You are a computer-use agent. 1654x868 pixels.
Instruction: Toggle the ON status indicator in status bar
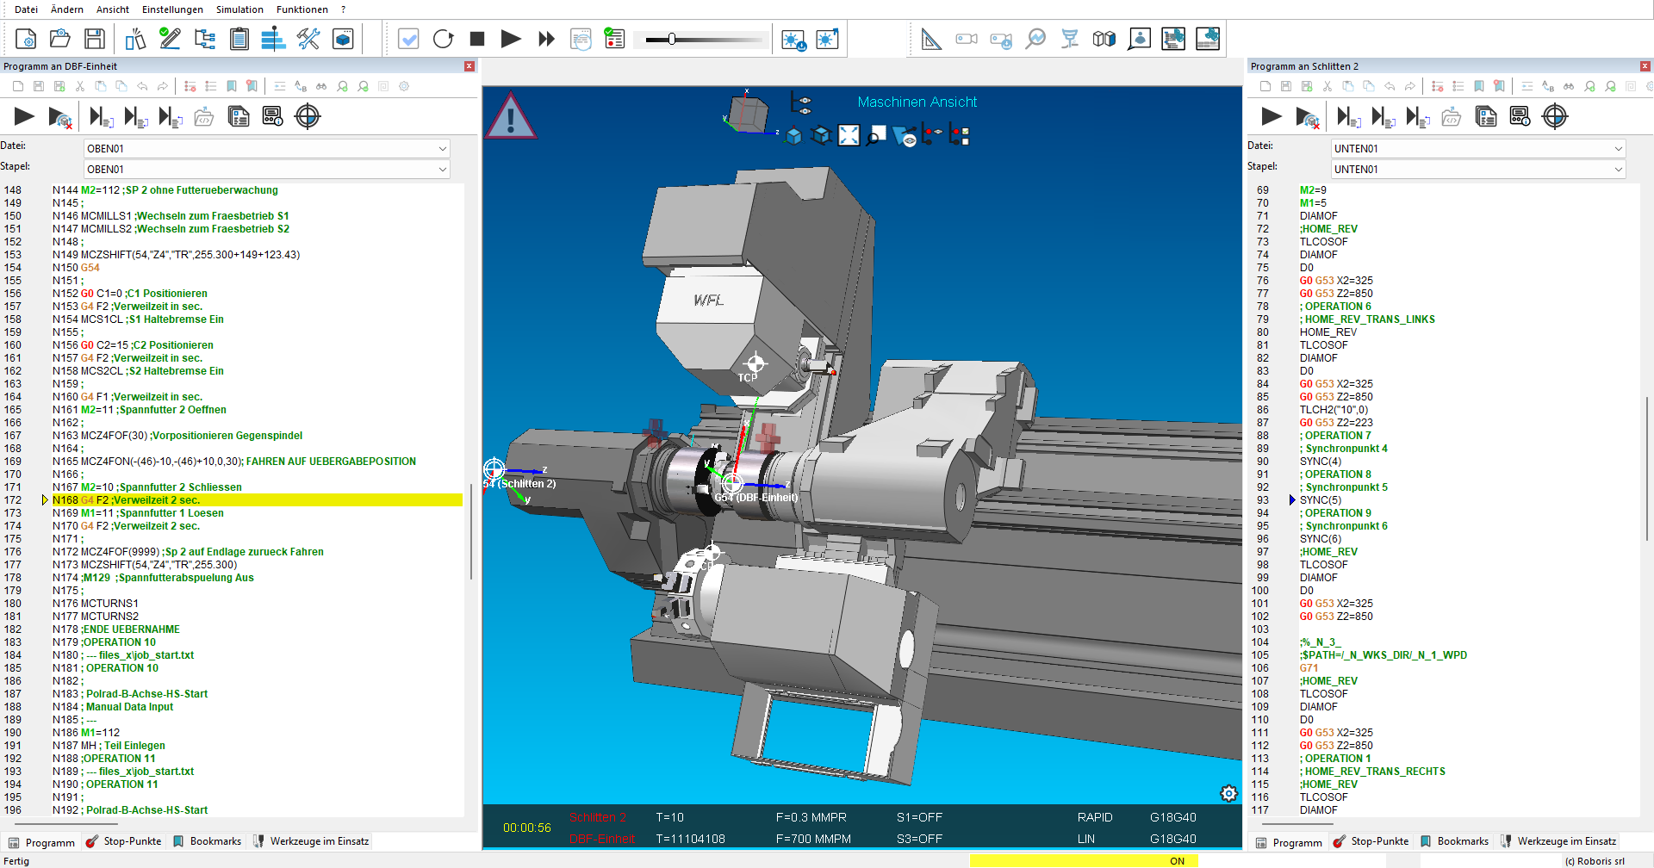(x=1177, y=861)
